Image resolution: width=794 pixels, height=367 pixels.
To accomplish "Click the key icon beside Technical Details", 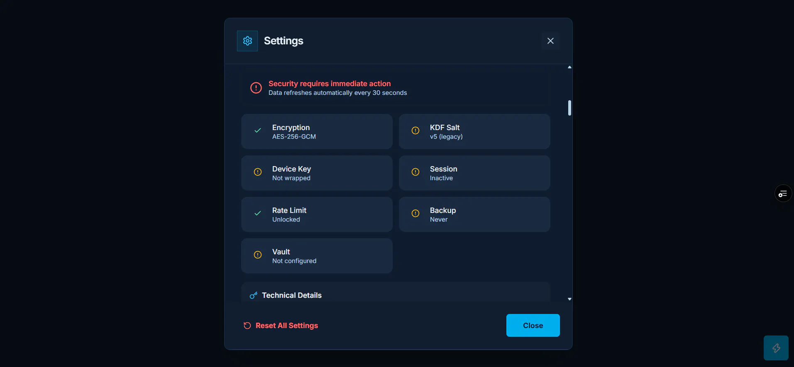I will [x=254, y=295].
